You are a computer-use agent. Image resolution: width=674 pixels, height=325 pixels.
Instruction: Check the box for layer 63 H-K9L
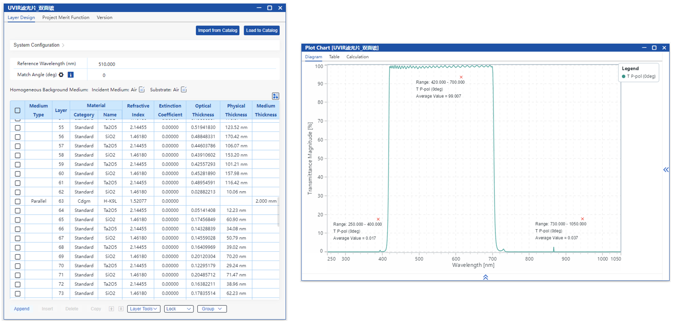(18, 201)
